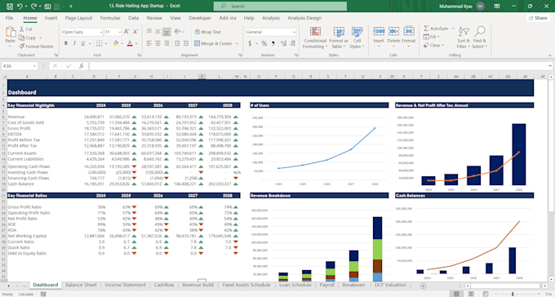Collapse the ribbon with arrow button
This screenshot has width=555, height=297.
pos(549,55)
